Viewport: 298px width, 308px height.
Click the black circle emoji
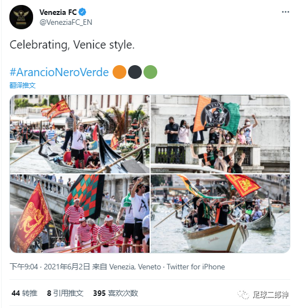(x=135, y=72)
